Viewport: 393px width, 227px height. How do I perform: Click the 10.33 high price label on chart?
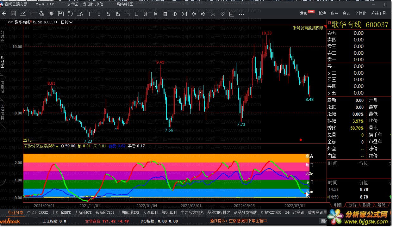point(266,33)
